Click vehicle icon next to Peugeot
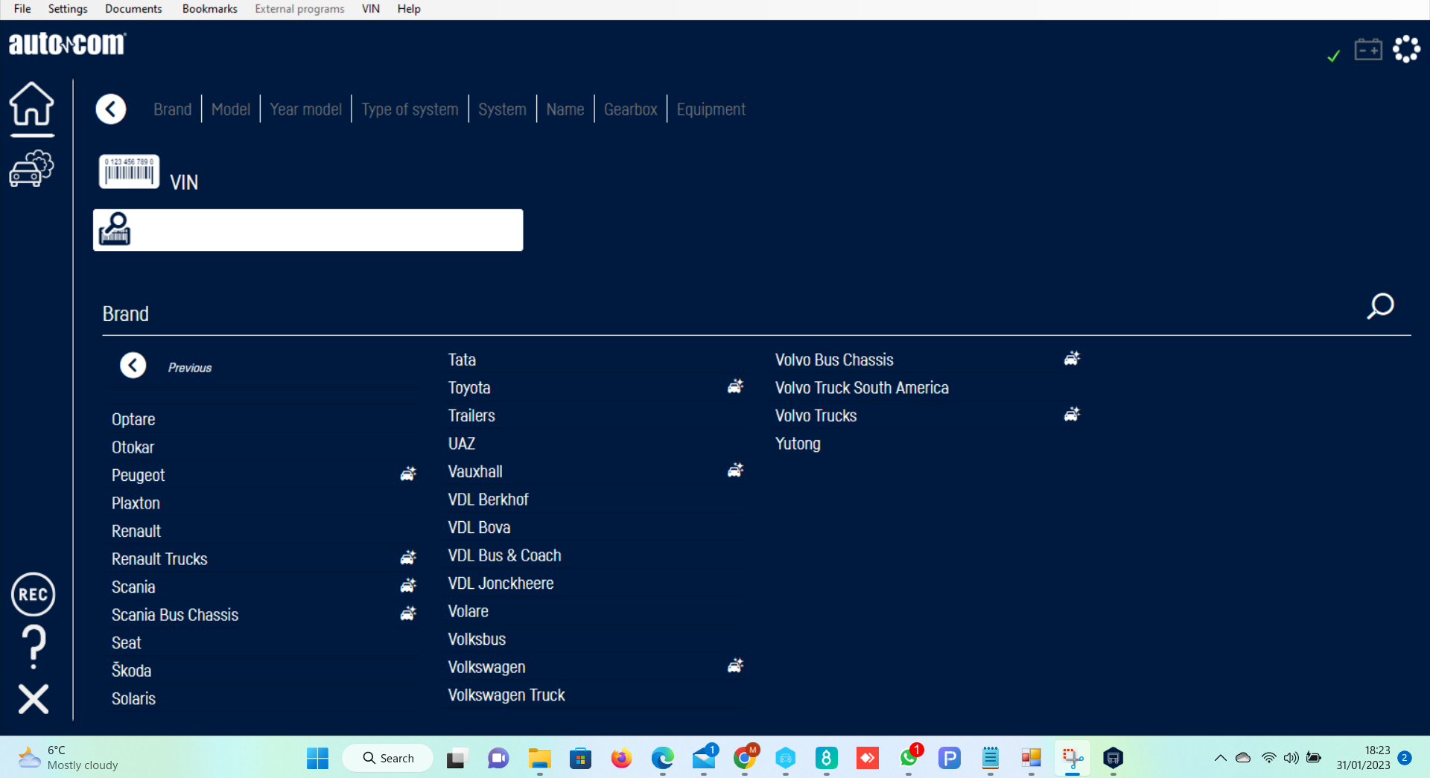The width and height of the screenshot is (1430, 778). pyautogui.click(x=408, y=474)
